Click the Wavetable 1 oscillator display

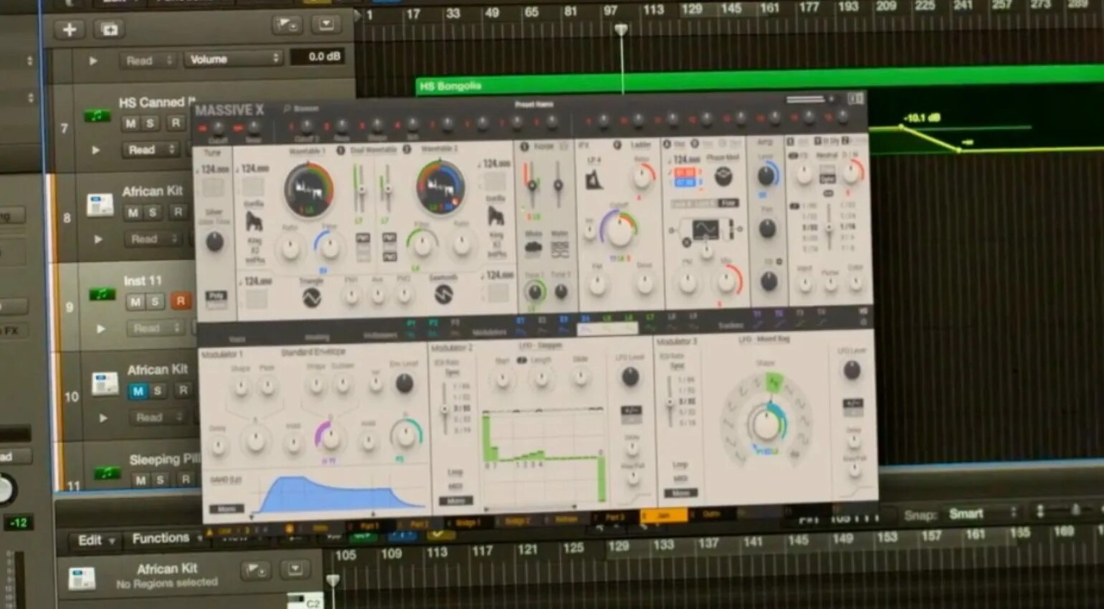coord(308,189)
